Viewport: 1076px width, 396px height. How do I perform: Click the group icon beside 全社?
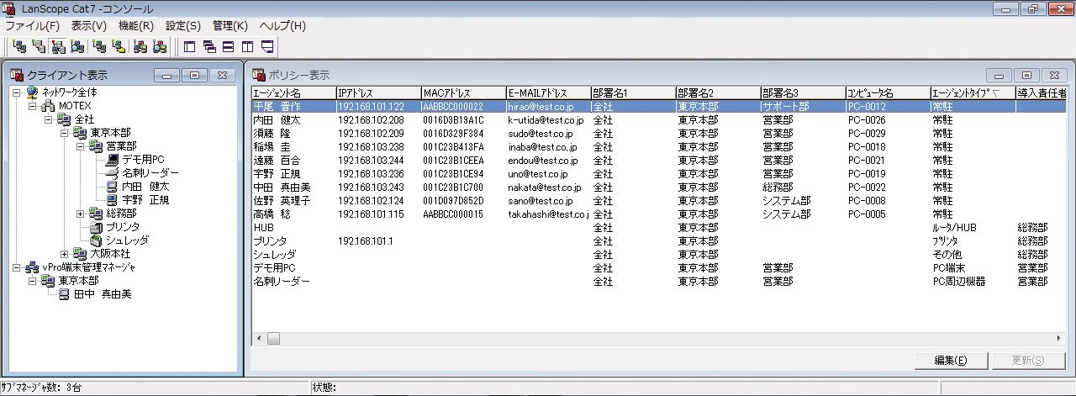coord(64,119)
